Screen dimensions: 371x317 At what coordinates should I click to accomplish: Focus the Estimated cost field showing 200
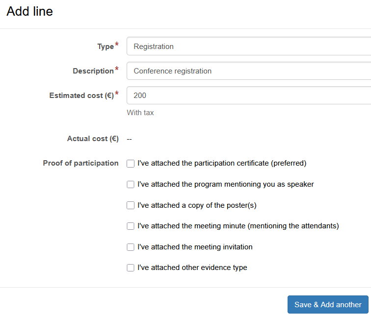(x=248, y=96)
